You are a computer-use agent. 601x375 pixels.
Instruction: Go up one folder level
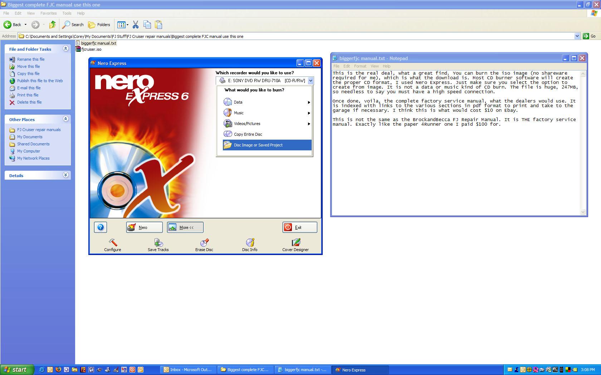click(53, 25)
